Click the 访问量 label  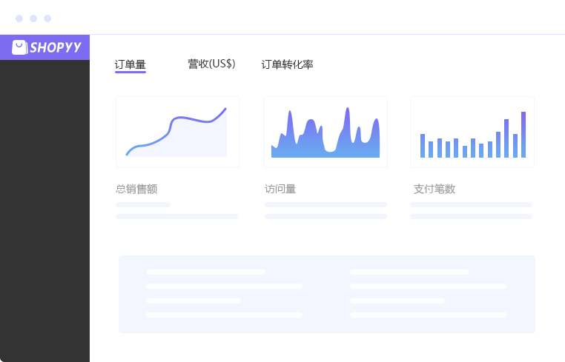[x=280, y=189]
